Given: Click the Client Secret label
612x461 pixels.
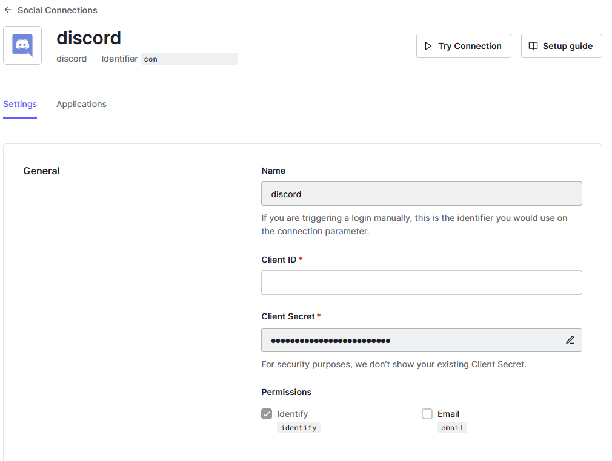Looking at the screenshot, I should point(288,316).
